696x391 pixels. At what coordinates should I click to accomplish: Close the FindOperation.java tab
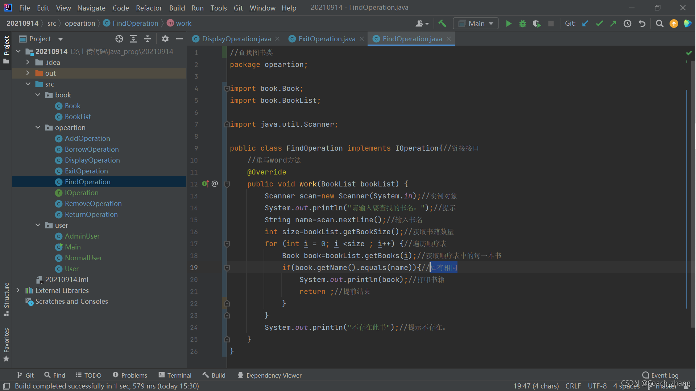(449, 39)
